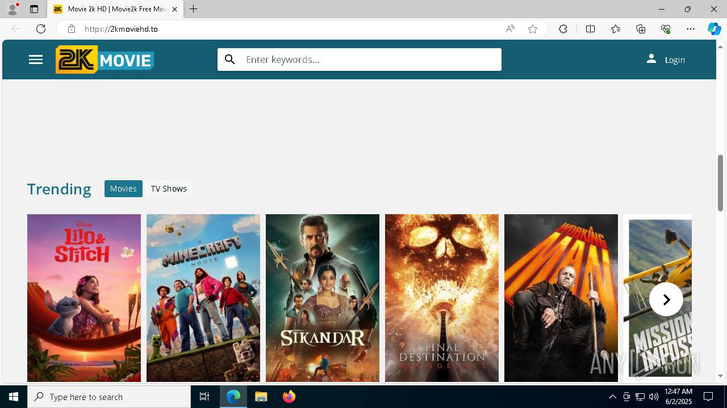Open the Minecraft Movie poster
The width and height of the screenshot is (727, 408).
[x=203, y=298]
